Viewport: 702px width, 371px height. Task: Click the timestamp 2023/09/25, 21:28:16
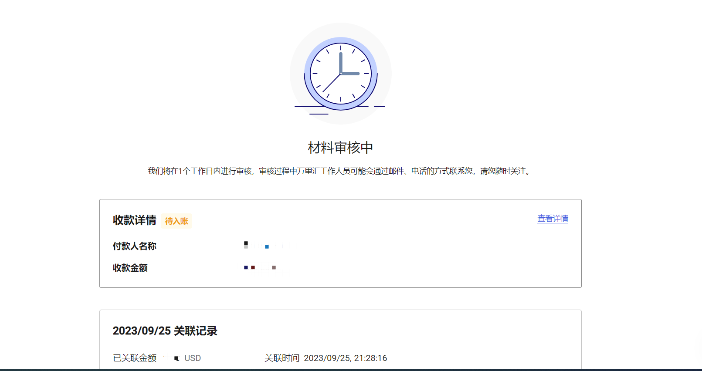345,358
